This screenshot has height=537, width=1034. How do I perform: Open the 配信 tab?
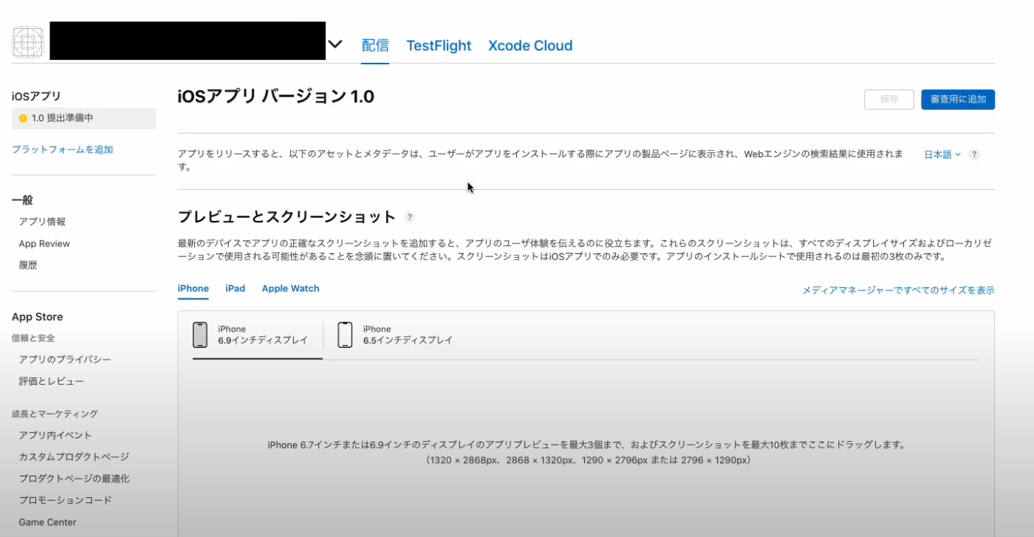tap(375, 45)
